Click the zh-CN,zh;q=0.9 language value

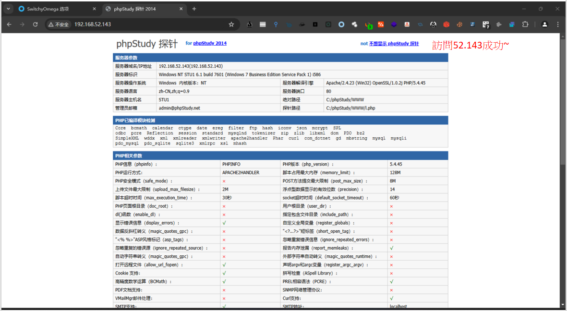tap(174, 92)
